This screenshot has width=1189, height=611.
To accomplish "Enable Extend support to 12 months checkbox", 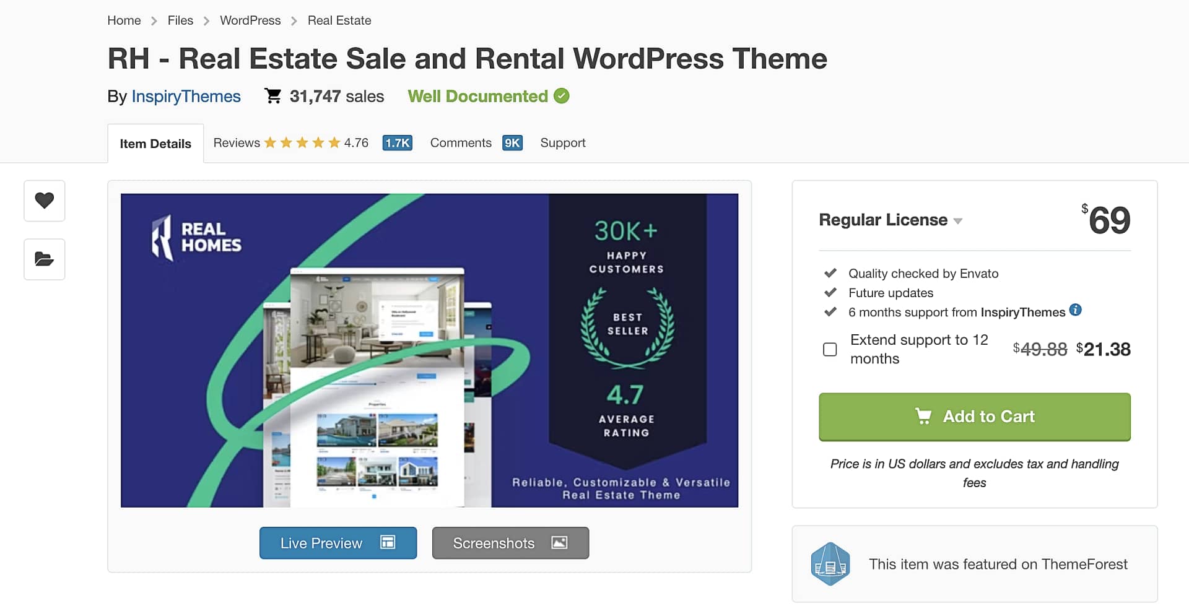I will pos(830,349).
